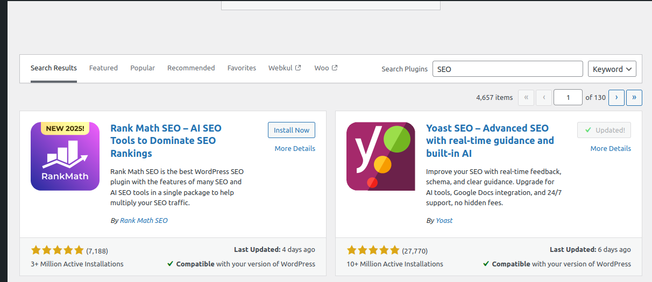Open the Yoast SEO plugin title link
The height and width of the screenshot is (282, 652).
pos(490,141)
